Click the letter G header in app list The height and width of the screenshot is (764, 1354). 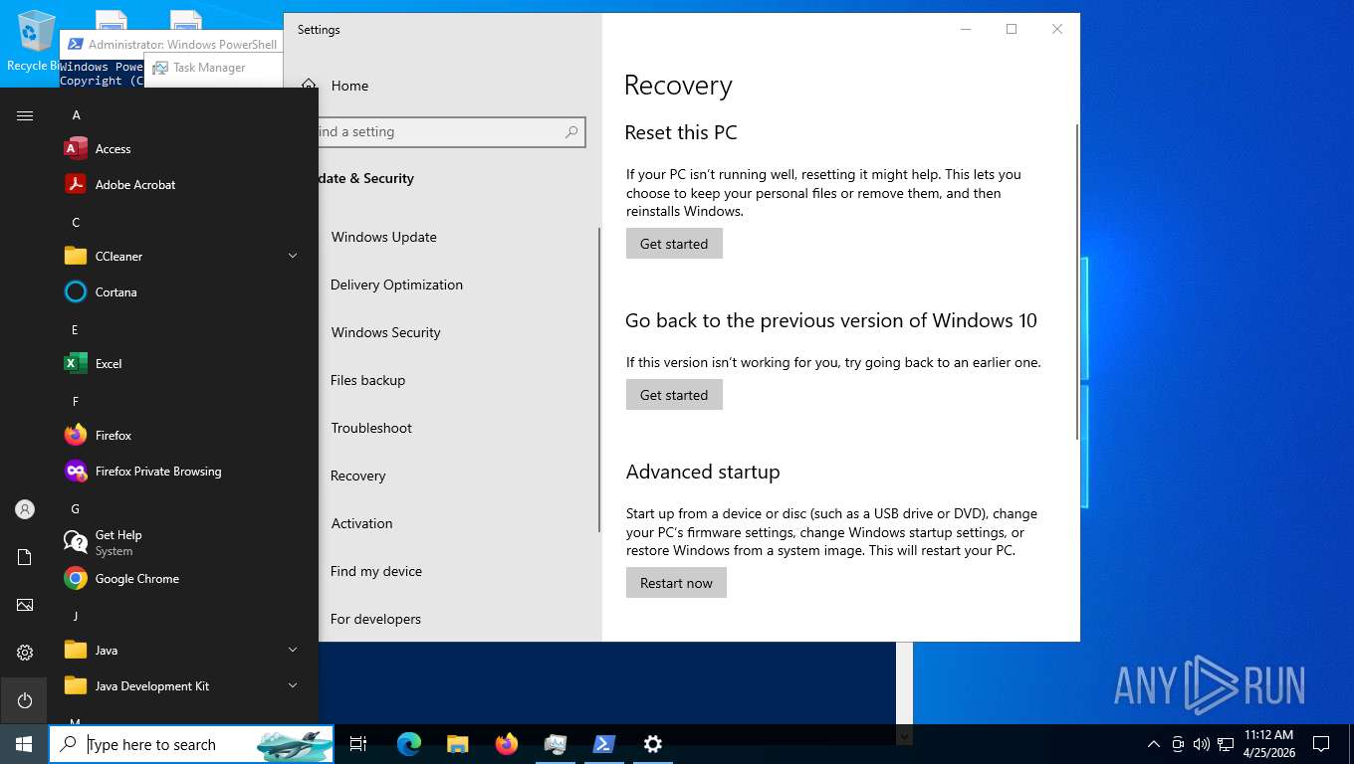[x=76, y=509]
